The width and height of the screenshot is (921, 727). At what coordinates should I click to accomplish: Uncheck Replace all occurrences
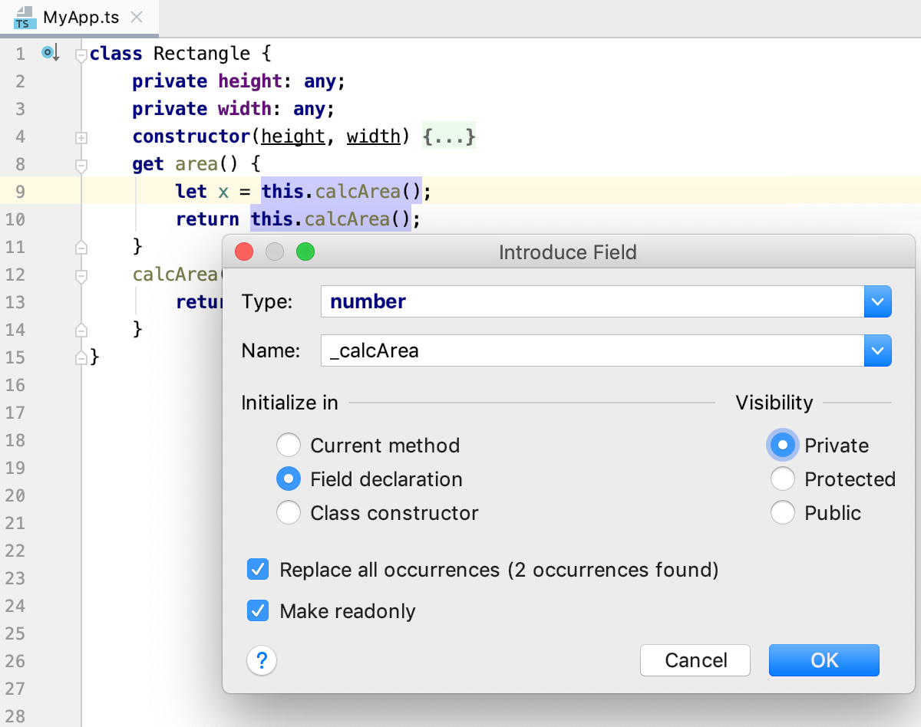click(x=258, y=569)
